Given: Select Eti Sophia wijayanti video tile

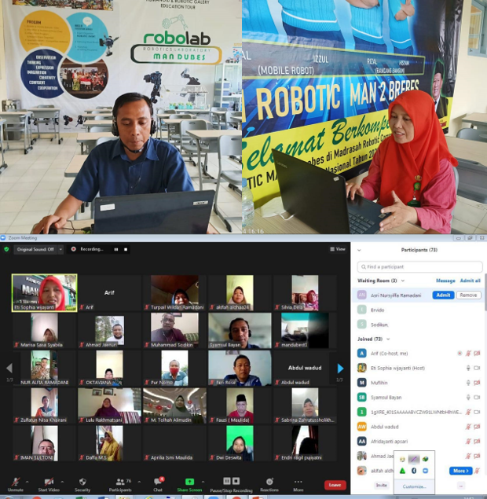Looking at the screenshot, I should click(44, 293).
